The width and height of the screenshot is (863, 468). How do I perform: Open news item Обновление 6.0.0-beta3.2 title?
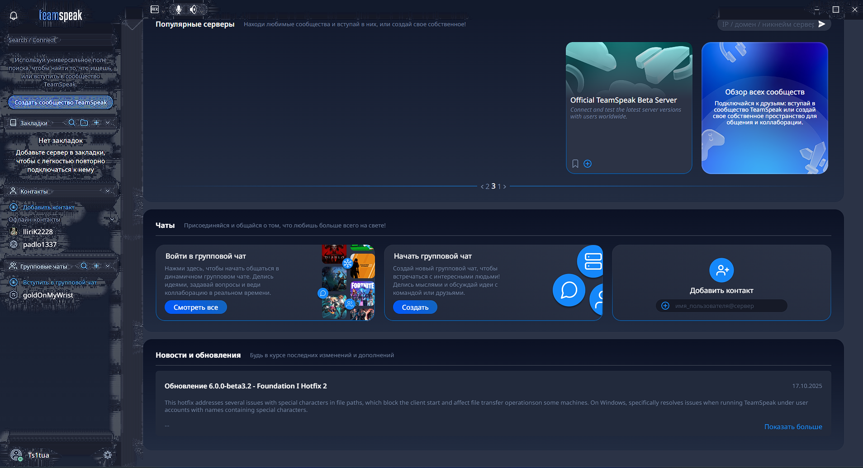246,386
